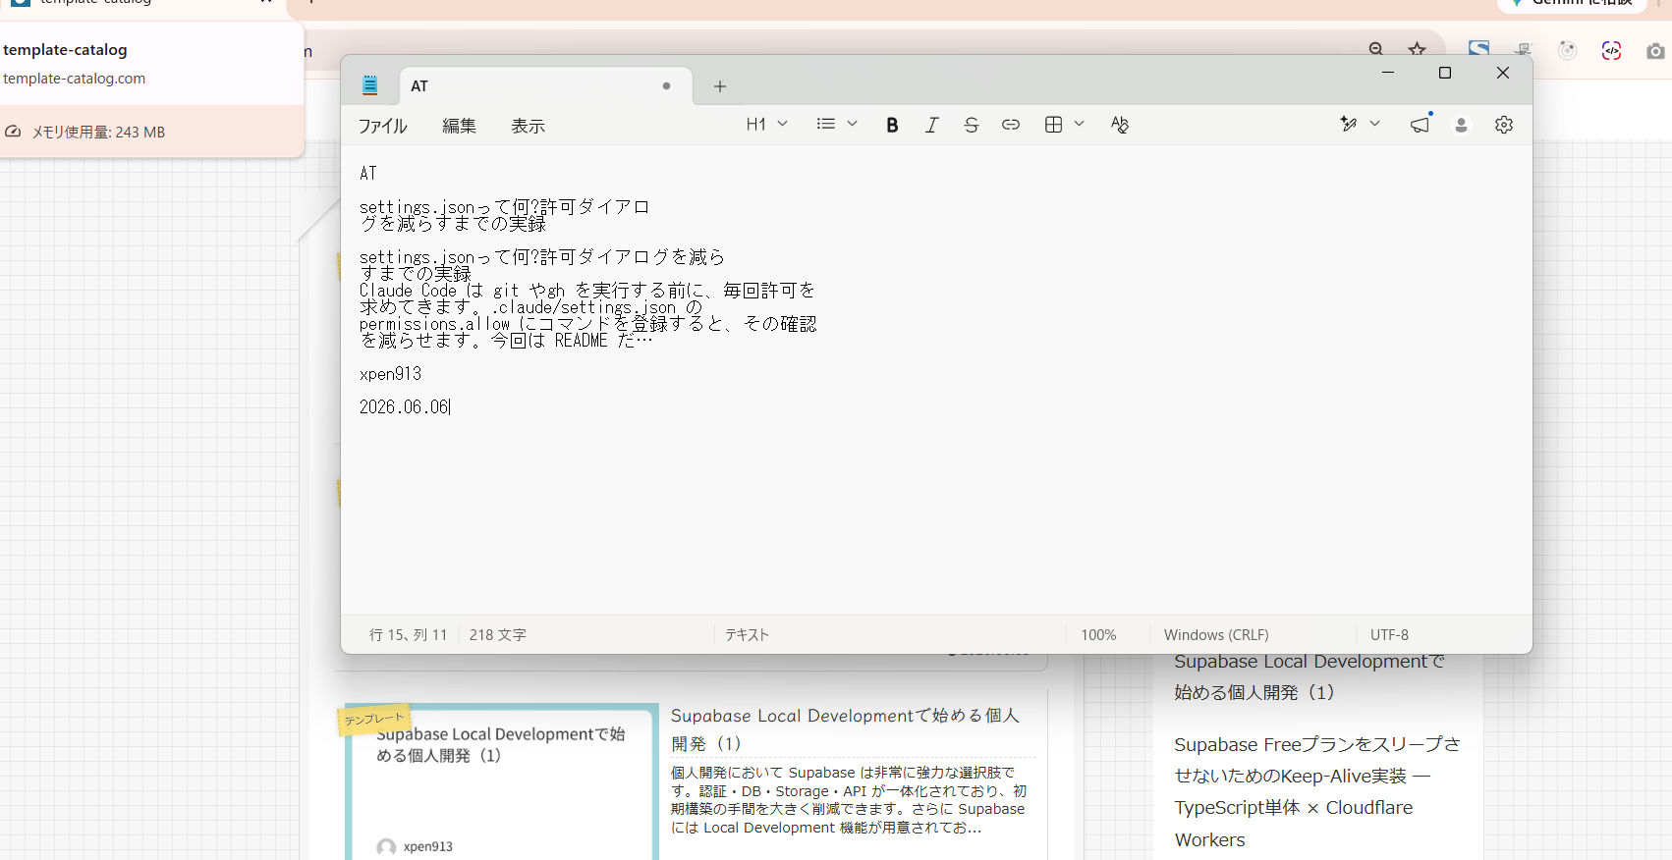
Task: Click the red code-bracket extension icon
Action: click(1611, 50)
